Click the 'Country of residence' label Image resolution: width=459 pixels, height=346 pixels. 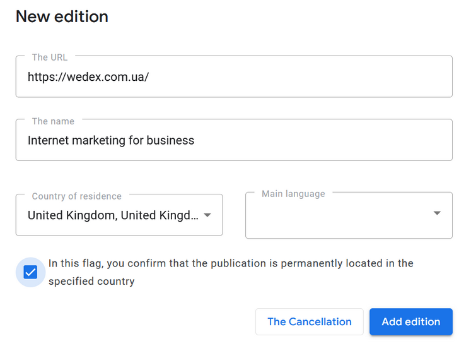pyautogui.click(x=77, y=196)
